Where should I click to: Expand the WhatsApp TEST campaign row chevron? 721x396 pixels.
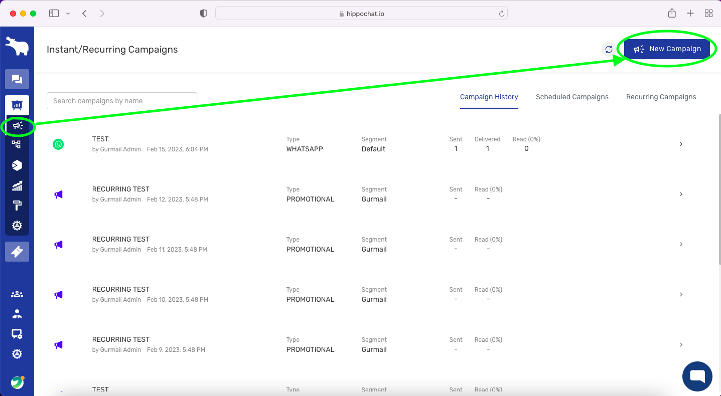[681, 144]
